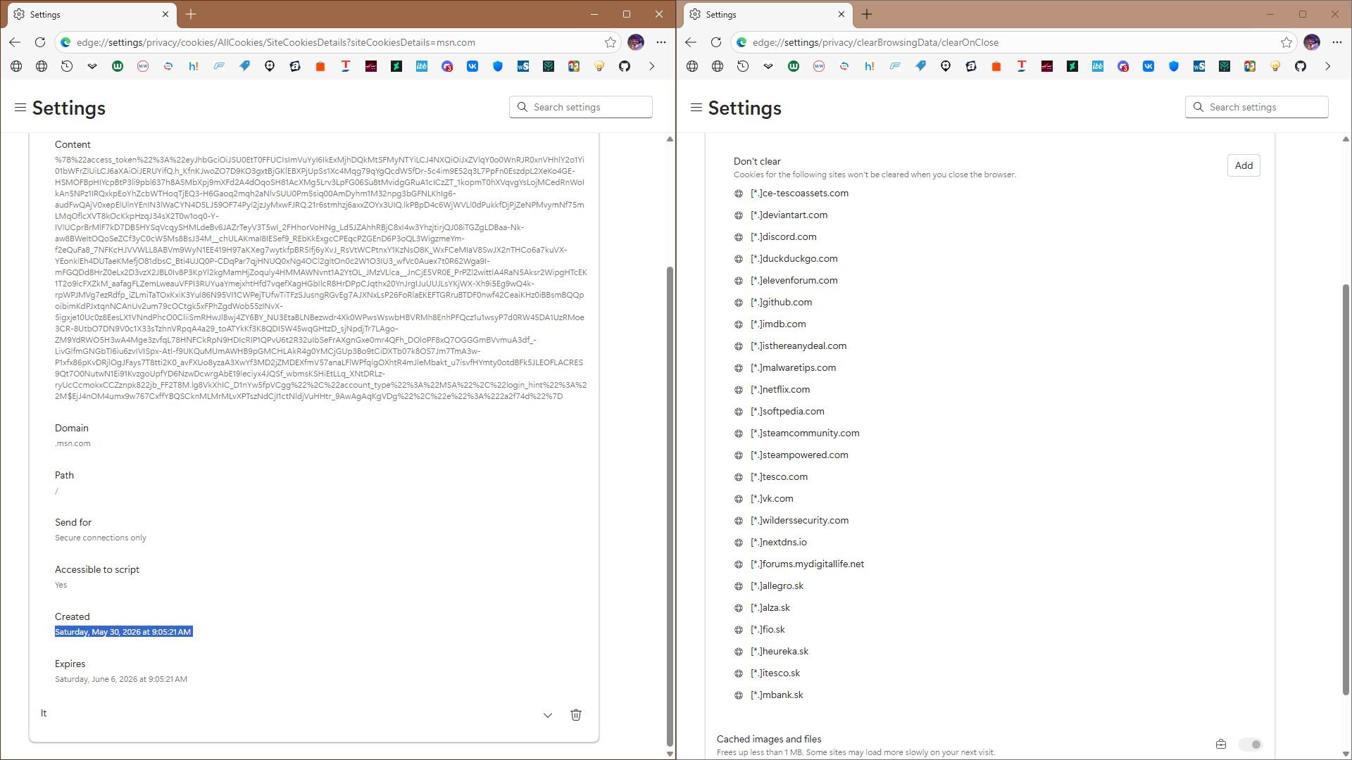Select the [*.]forums.mydigitallife.net entry
This screenshot has width=1352, height=760.
point(806,564)
